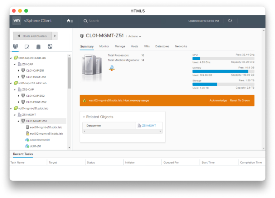
Task: Click the datacenter icon beside Z51-MGMT in tree
Action: (20, 114)
